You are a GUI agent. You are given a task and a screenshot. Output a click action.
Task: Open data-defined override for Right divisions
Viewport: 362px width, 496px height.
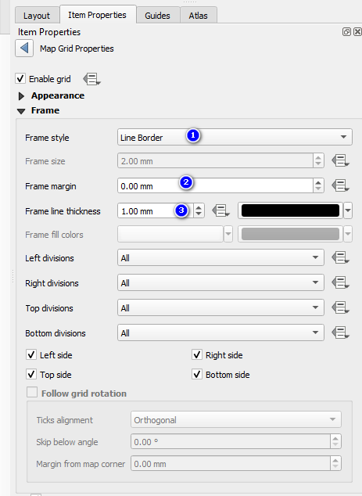[x=341, y=282]
